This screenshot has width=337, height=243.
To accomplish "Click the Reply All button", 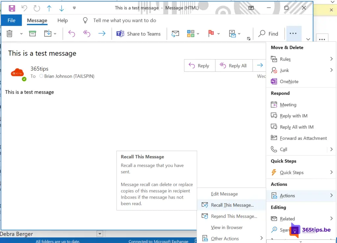I will [x=234, y=65].
